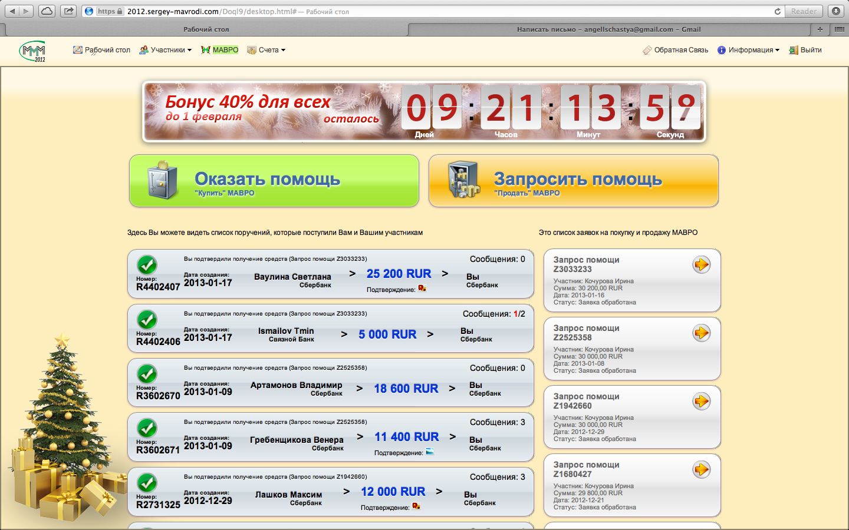Viewport: 849px width, 530px height.
Task: Click the green Оказать помощь button
Action: 274,181
